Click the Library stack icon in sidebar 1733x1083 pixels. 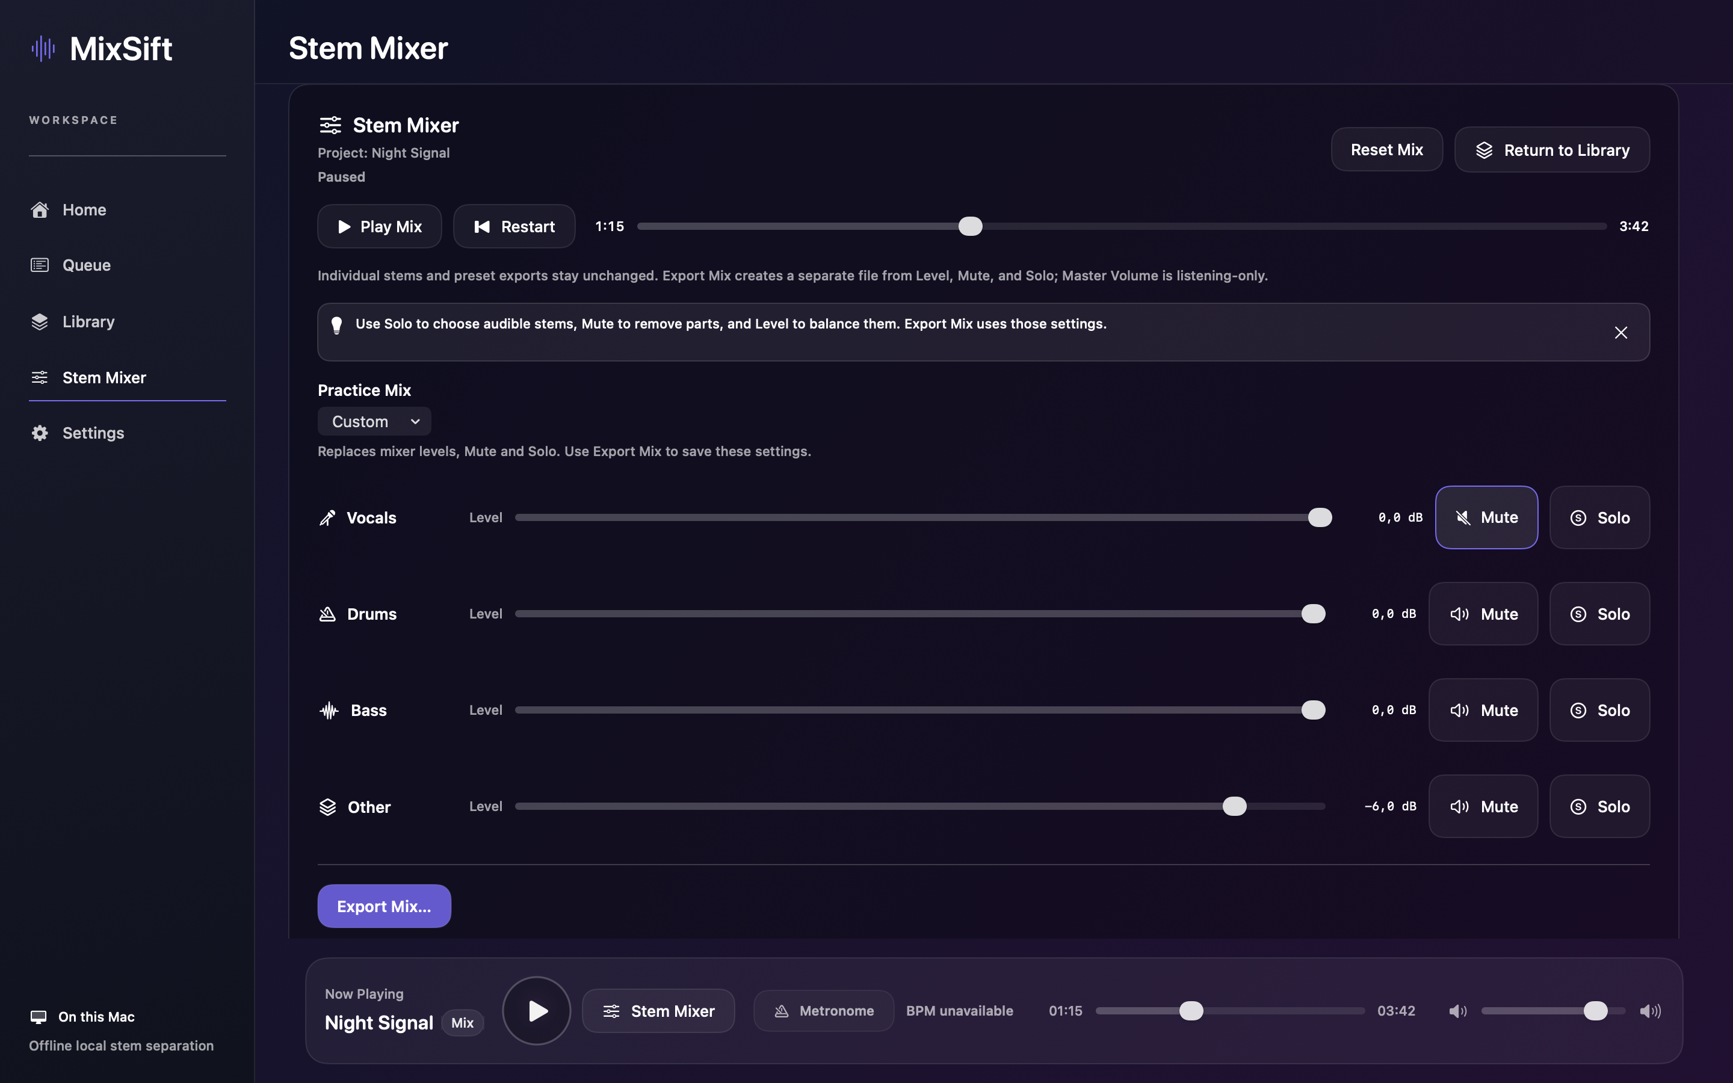39,322
